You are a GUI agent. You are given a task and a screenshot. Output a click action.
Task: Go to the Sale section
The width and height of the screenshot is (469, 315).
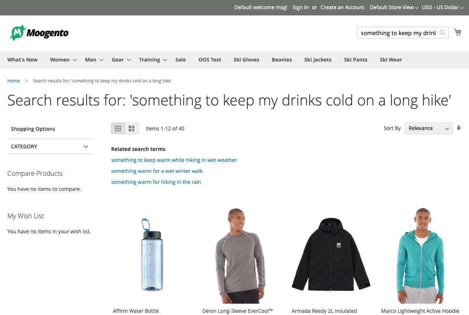click(181, 60)
